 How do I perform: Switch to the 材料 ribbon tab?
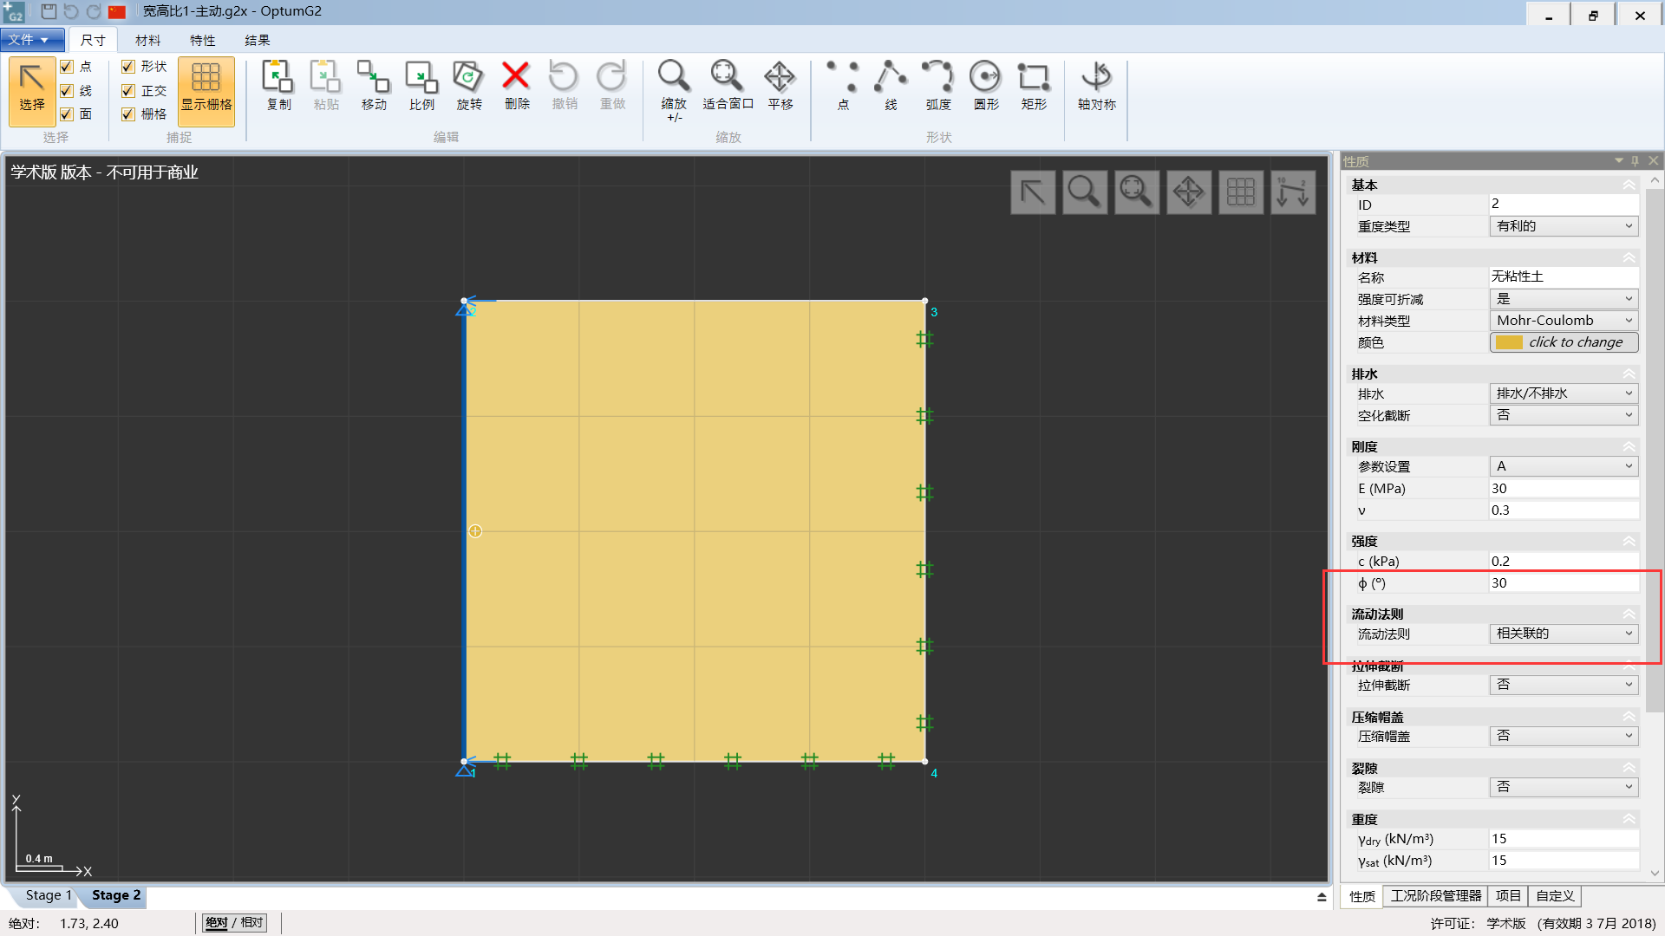(147, 41)
